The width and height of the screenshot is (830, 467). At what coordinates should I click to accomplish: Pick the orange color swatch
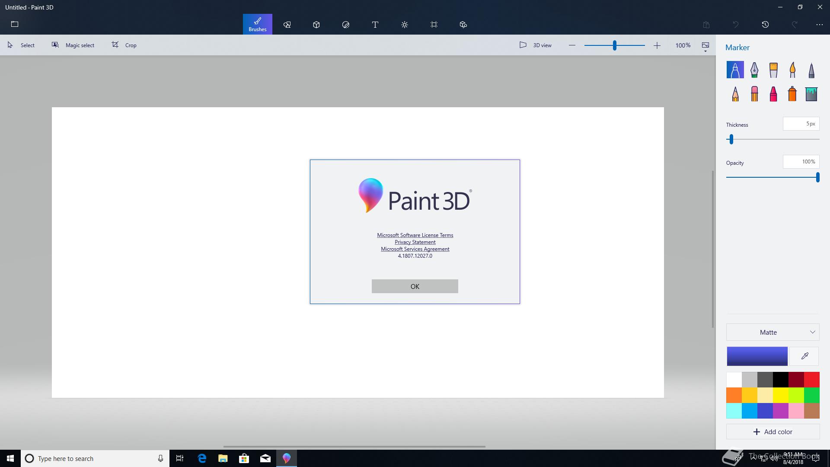[x=734, y=395]
